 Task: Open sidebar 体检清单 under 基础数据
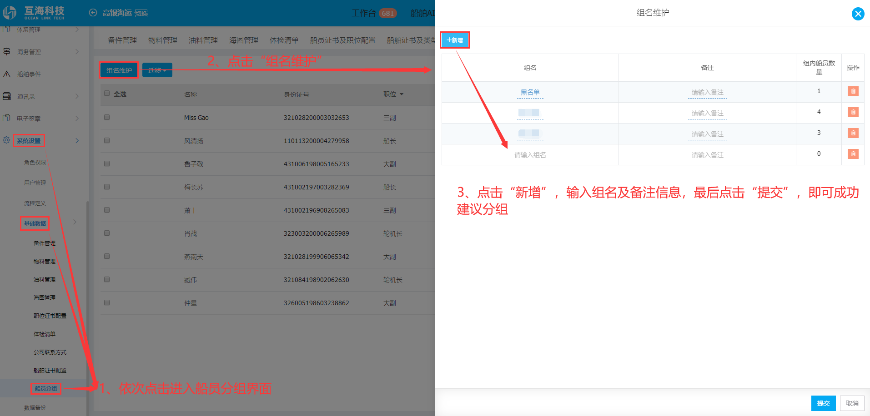pos(45,334)
